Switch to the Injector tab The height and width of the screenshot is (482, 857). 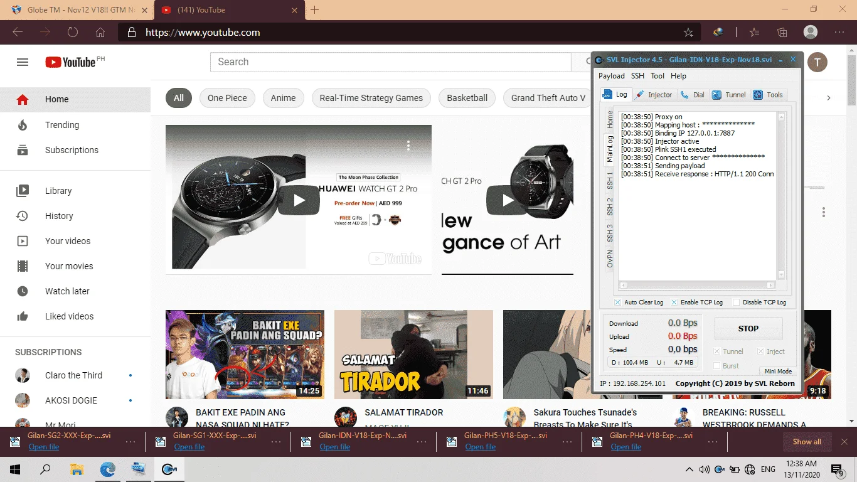coord(653,95)
